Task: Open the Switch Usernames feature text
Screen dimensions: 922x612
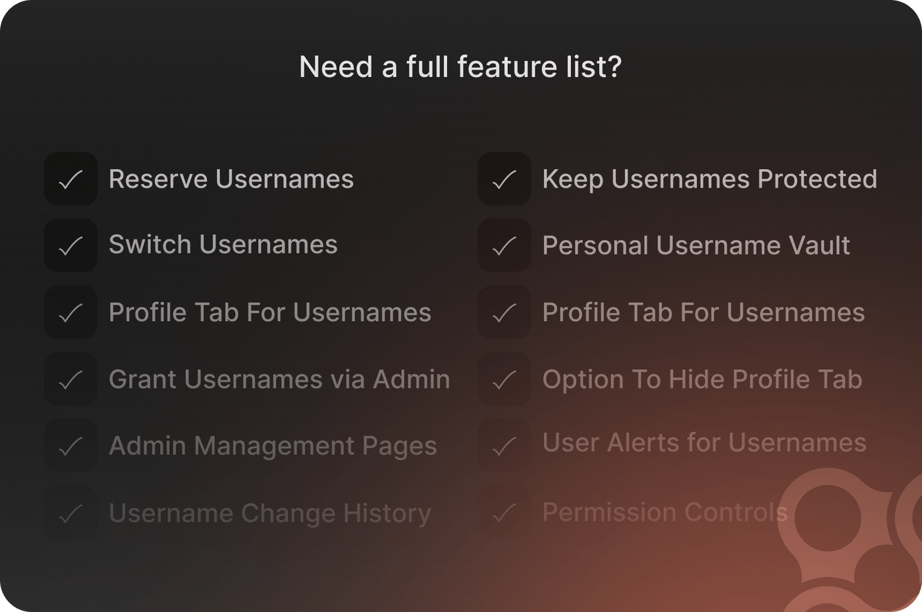Action: [223, 244]
